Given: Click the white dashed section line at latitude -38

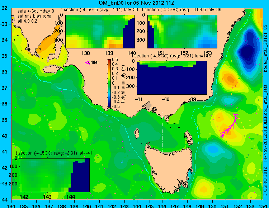Looking at the screenshot, I should [69, 99].
